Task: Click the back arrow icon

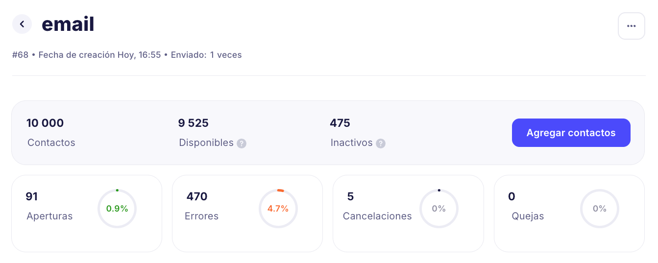Action: pos(22,24)
